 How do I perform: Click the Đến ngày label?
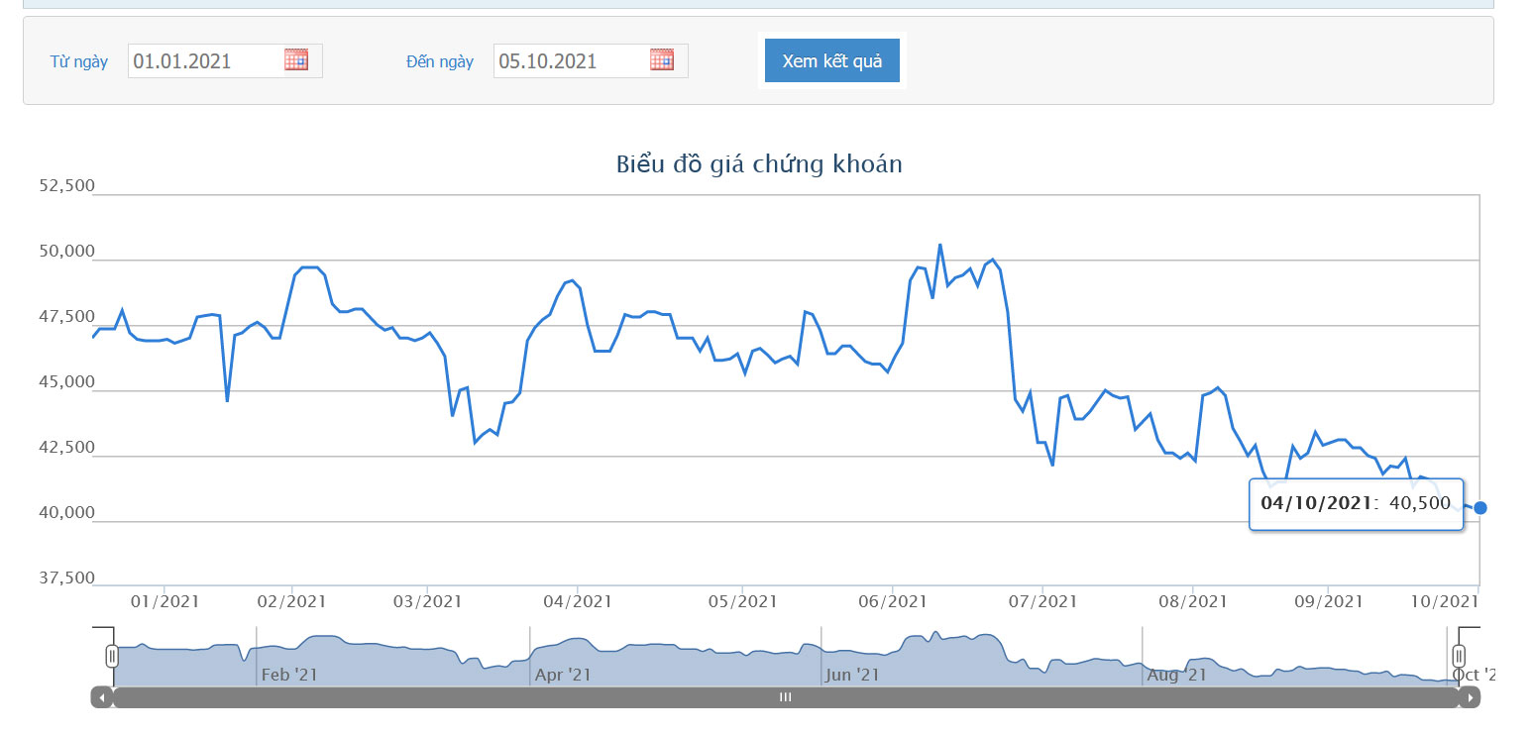pyautogui.click(x=440, y=61)
